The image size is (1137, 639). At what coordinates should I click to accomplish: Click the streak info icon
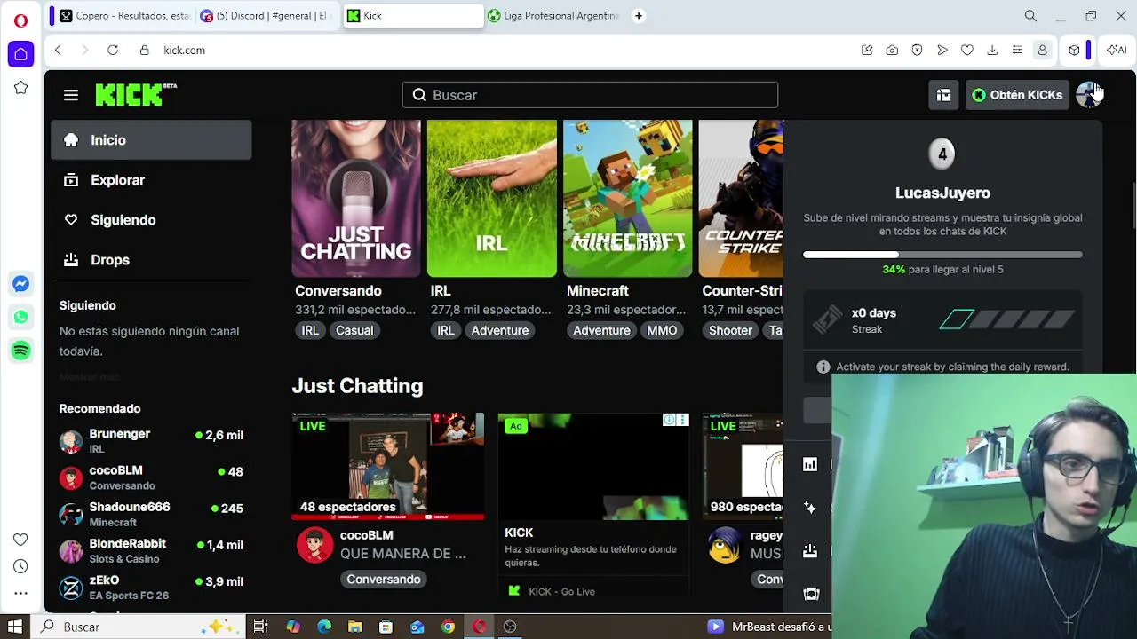tap(823, 367)
